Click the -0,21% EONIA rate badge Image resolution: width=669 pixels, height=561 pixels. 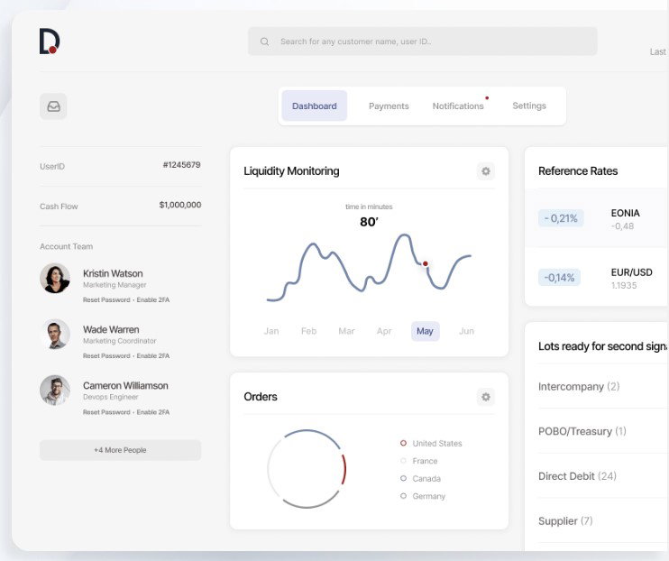(561, 218)
